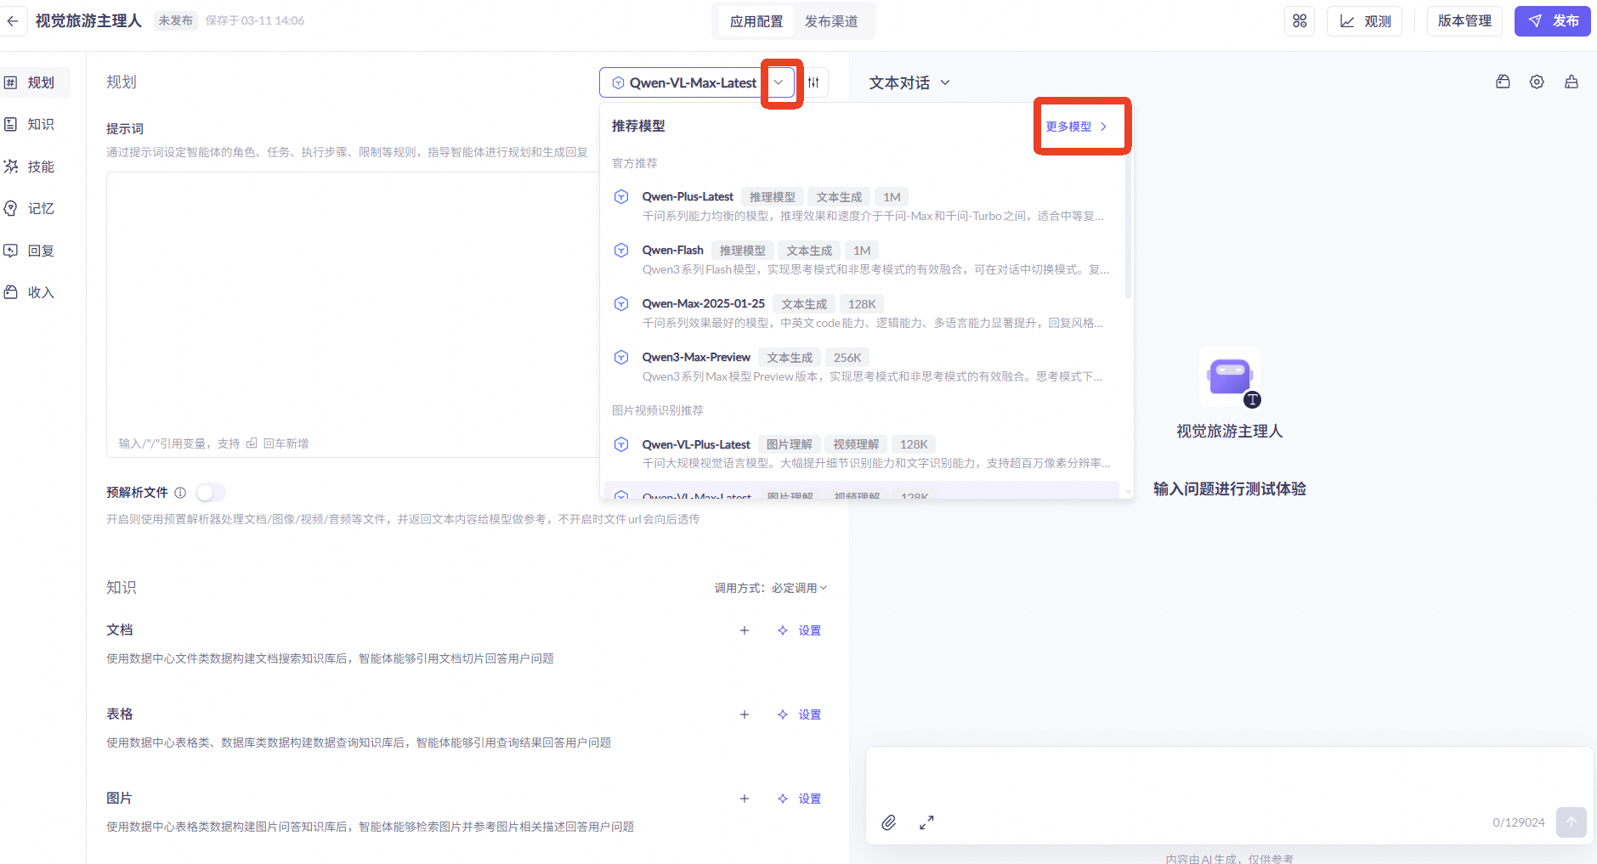Open 设置 for the 图片 section
The height and width of the screenshot is (864, 1597).
click(x=800, y=799)
